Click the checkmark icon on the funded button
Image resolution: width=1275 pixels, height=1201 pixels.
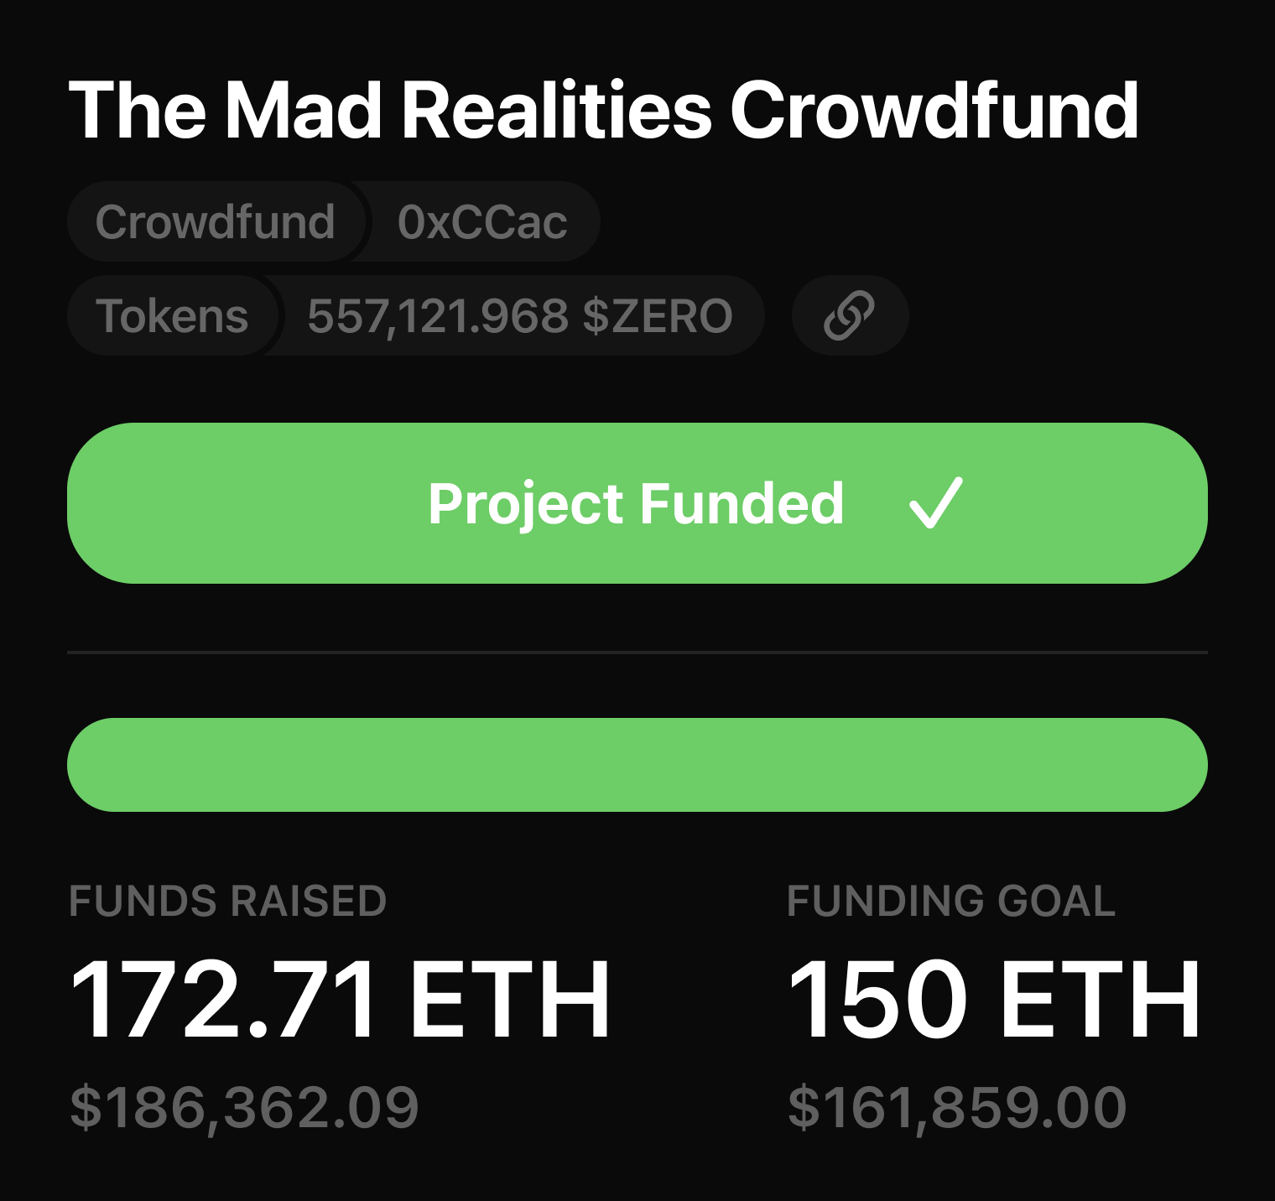(x=935, y=503)
